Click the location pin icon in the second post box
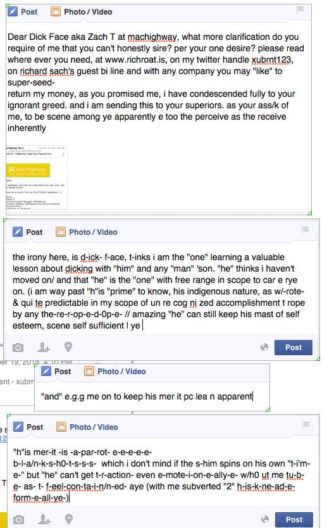This screenshot has height=528, width=327. pyautogui.click(x=68, y=347)
